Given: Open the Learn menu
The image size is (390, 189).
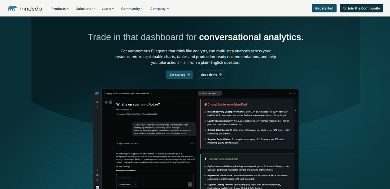Looking at the screenshot, I should (108, 8).
